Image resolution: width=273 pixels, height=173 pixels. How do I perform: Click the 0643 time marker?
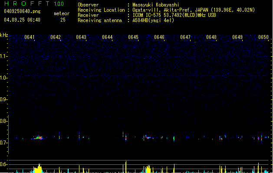coord(81,37)
